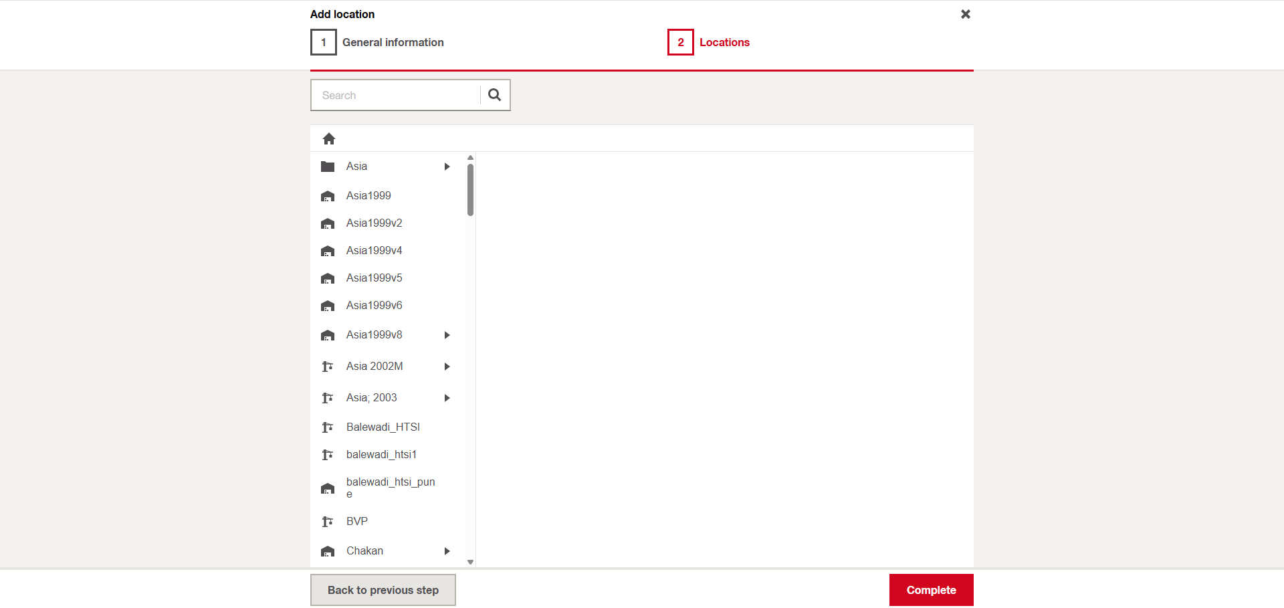Expand the Asia1999v8 location arrow
Viewport: 1284px width, 608px height.
pyautogui.click(x=447, y=335)
